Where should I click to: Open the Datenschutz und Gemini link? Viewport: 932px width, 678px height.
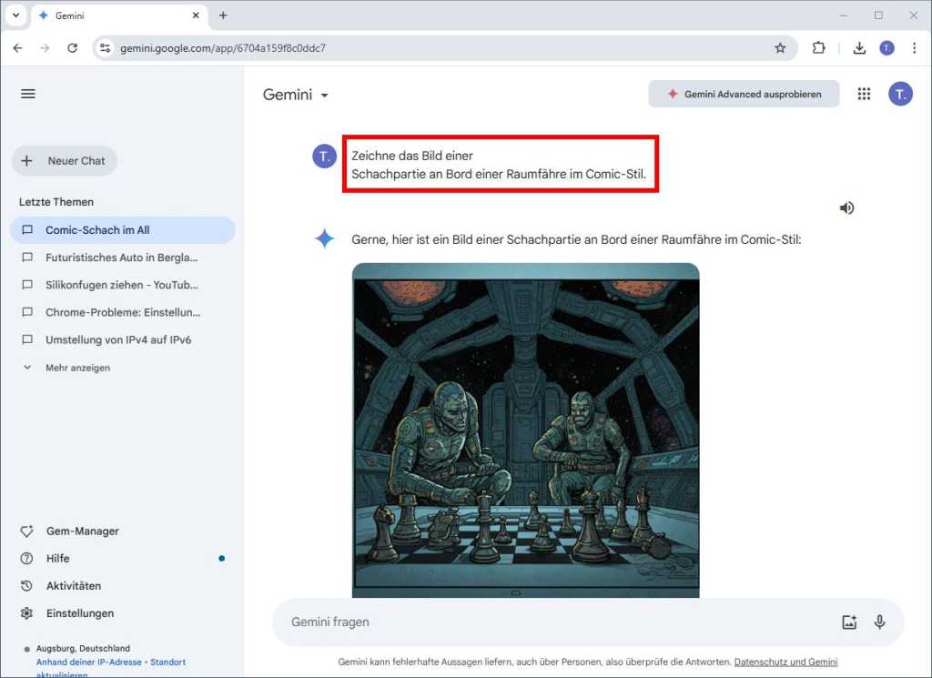[785, 662]
